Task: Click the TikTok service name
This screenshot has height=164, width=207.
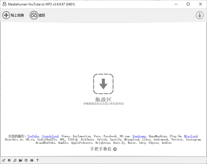Action: pos(73,139)
